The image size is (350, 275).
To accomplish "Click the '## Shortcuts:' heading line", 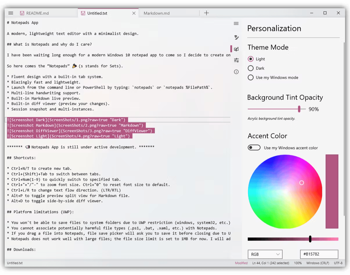I will (21, 158).
